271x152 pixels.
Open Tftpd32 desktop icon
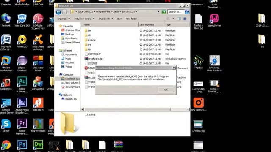[x=198, y=62]
